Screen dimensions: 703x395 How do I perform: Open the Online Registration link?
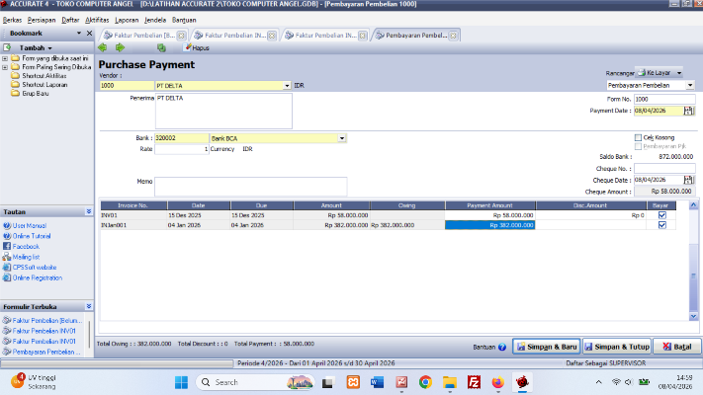(x=38, y=277)
